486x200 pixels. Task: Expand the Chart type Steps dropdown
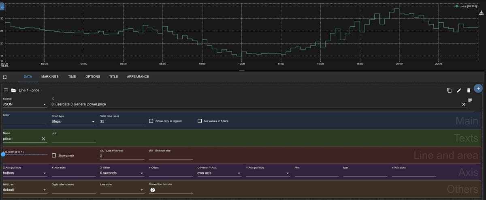(73, 121)
